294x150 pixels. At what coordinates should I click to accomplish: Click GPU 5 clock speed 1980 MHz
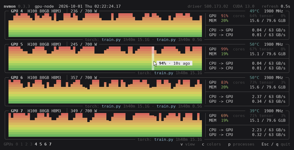coord(274,44)
